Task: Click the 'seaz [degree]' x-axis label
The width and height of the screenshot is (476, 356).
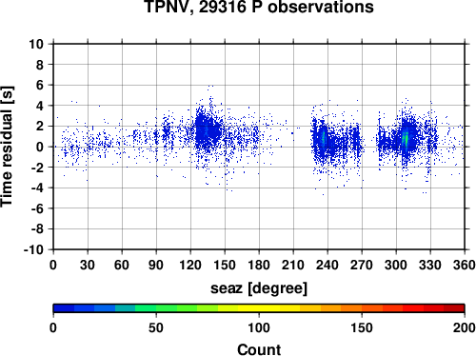Action: [x=259, y=288]
